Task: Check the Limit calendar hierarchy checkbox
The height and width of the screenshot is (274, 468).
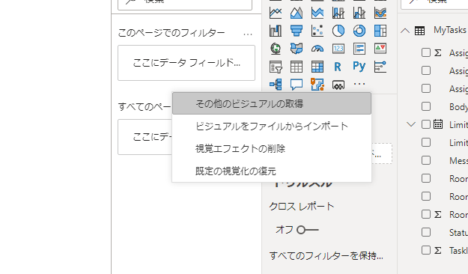Action: (426, 124)
